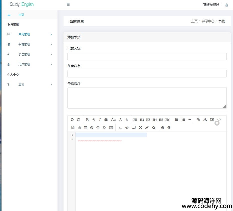Screen dimensions: 233x211
Task: Open search in the editor toolbar
Action: 154,128
